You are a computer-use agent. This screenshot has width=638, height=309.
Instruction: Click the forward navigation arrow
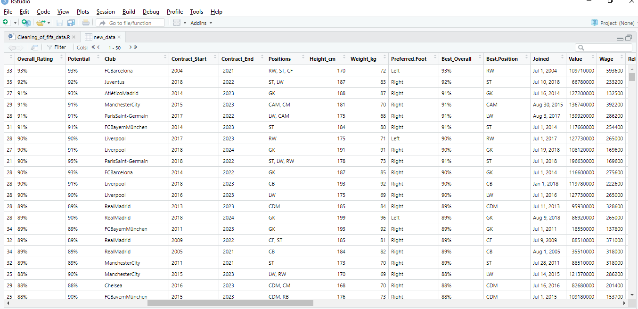tap(20, 48)
